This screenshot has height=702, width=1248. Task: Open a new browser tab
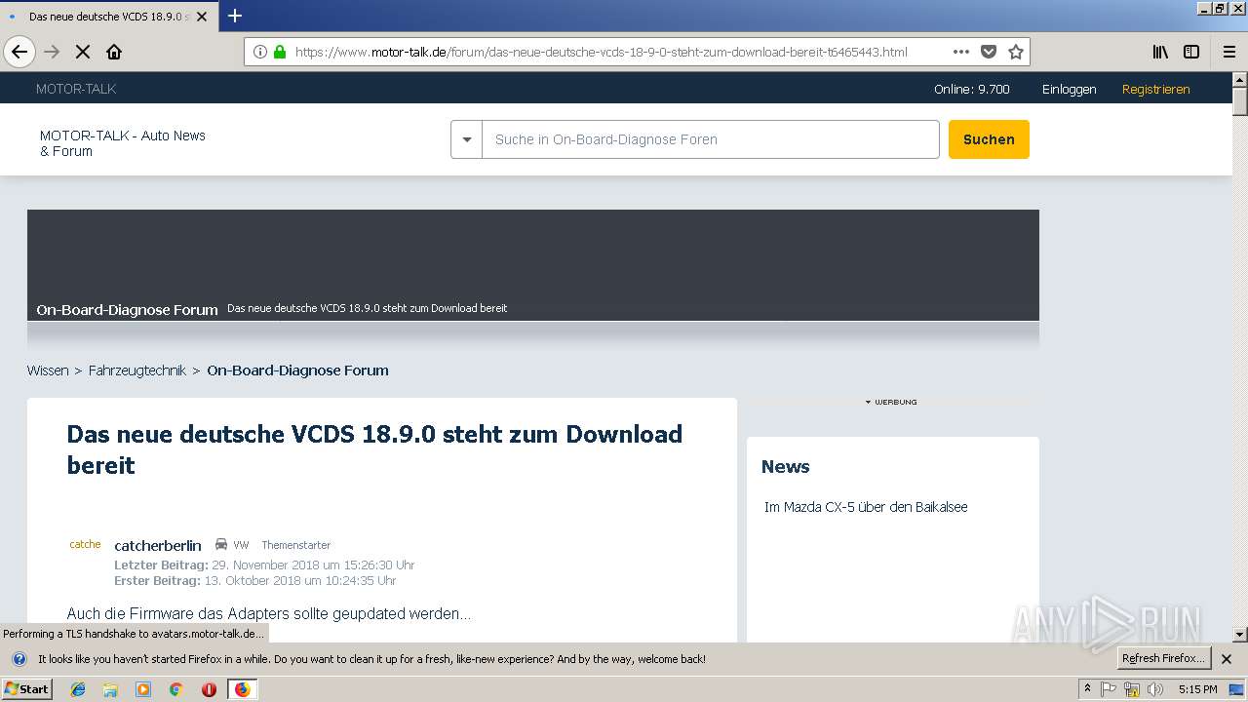click(x=235, y=16)
